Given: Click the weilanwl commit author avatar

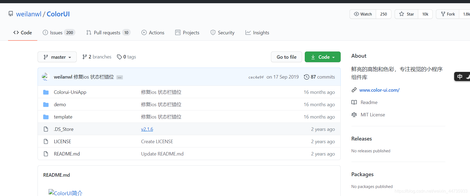Looking at the screenshot, I should tap(46, 77).
